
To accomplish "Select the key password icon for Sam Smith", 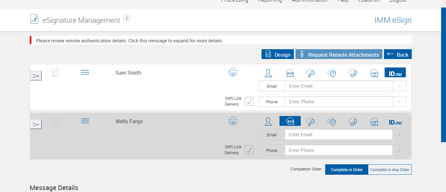I will [311, 73].
